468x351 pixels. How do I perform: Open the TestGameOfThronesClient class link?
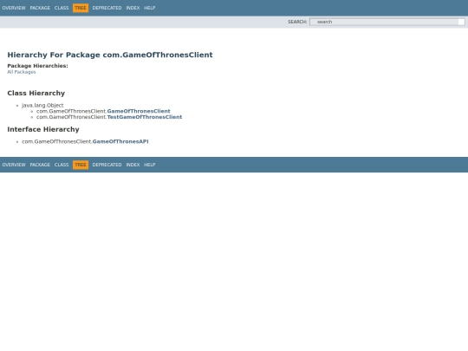point(145,117)
